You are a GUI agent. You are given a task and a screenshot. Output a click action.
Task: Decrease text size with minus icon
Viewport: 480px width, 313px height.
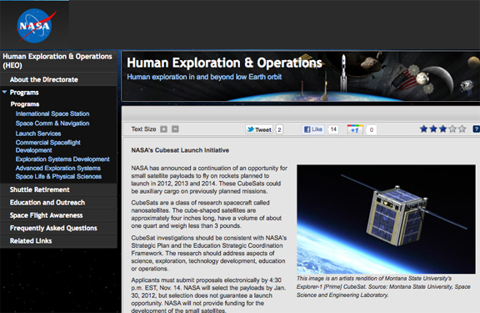point(175,129)
